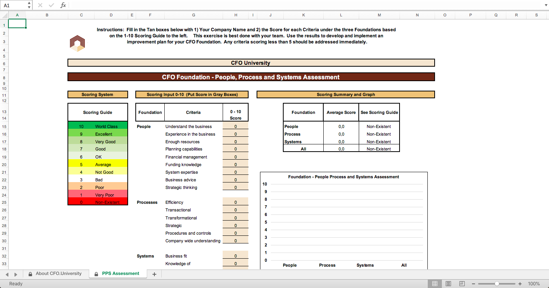The height and width of the screenshot is (288, 549).
Task: Click the Experience in the business criteria
Action: tap(190, 134)
